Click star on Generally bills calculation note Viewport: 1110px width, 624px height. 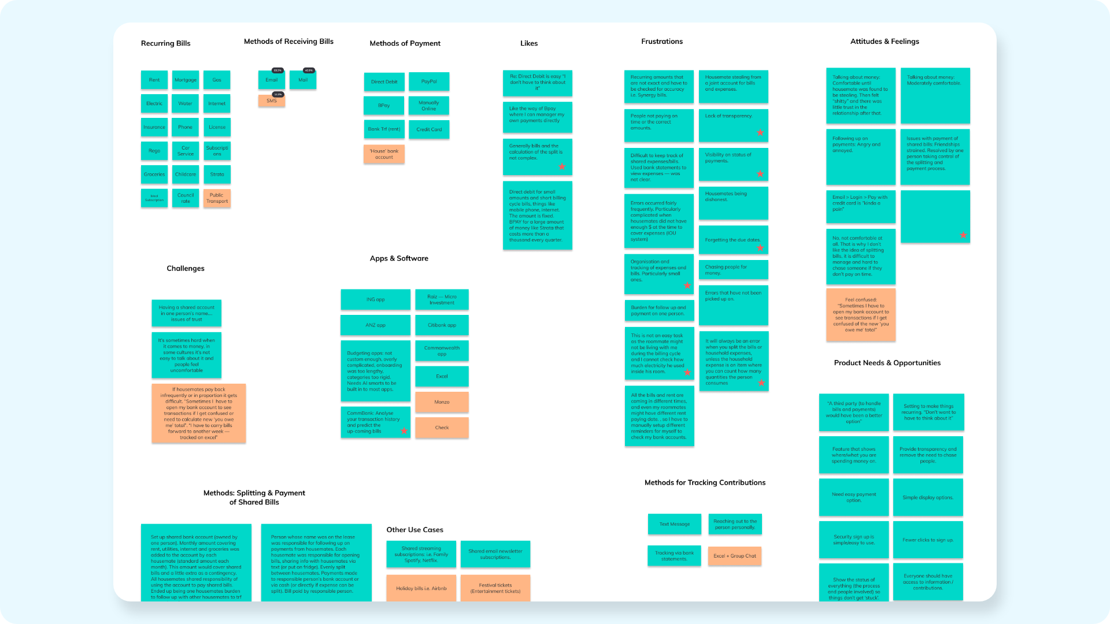[x=561, y=166]
